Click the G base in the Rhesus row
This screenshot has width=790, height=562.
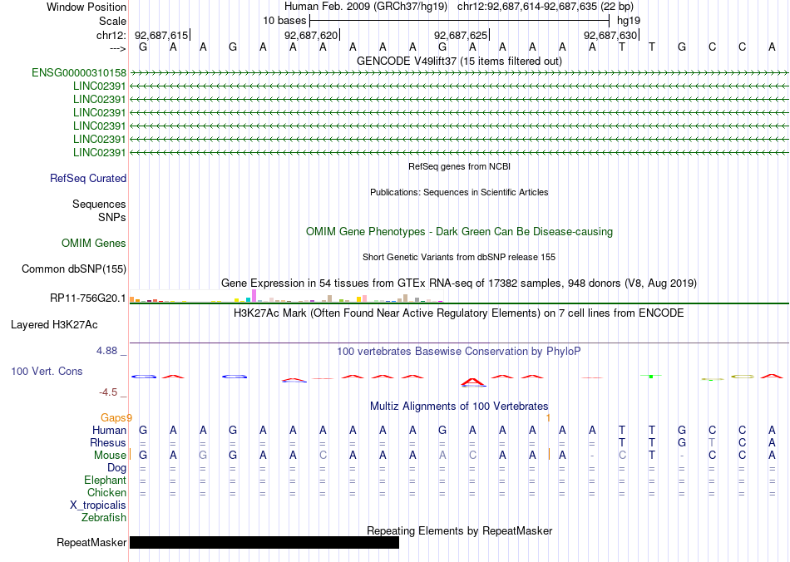682,442
